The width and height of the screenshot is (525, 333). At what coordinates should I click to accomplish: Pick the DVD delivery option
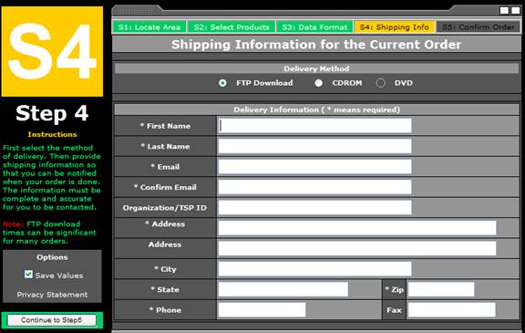click(380, 83)
